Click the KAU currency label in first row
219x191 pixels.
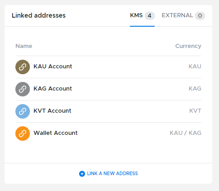click(195, 67)
